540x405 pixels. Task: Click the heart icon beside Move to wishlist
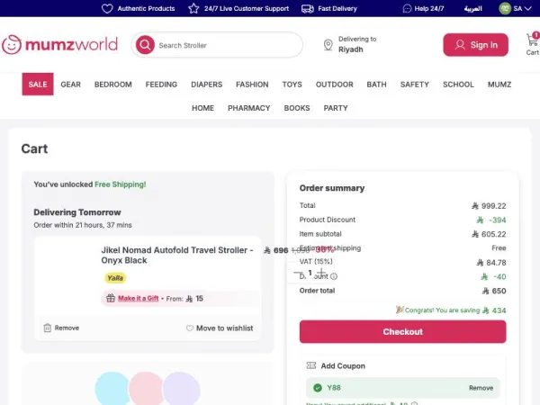[190, 328]
